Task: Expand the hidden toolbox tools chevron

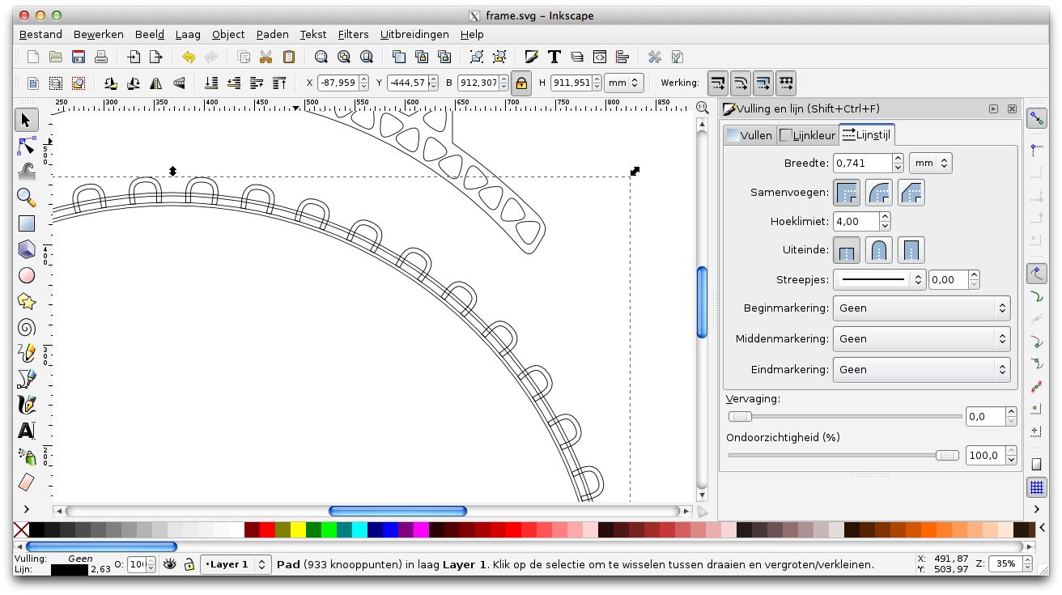Action: [x=26, y=509]
